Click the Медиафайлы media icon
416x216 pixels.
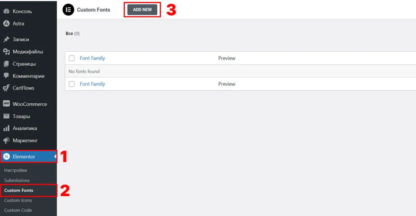pos(6,51)
